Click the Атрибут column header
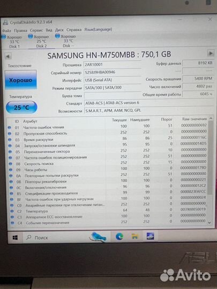The image size is (217, 289). coord(30,121)
